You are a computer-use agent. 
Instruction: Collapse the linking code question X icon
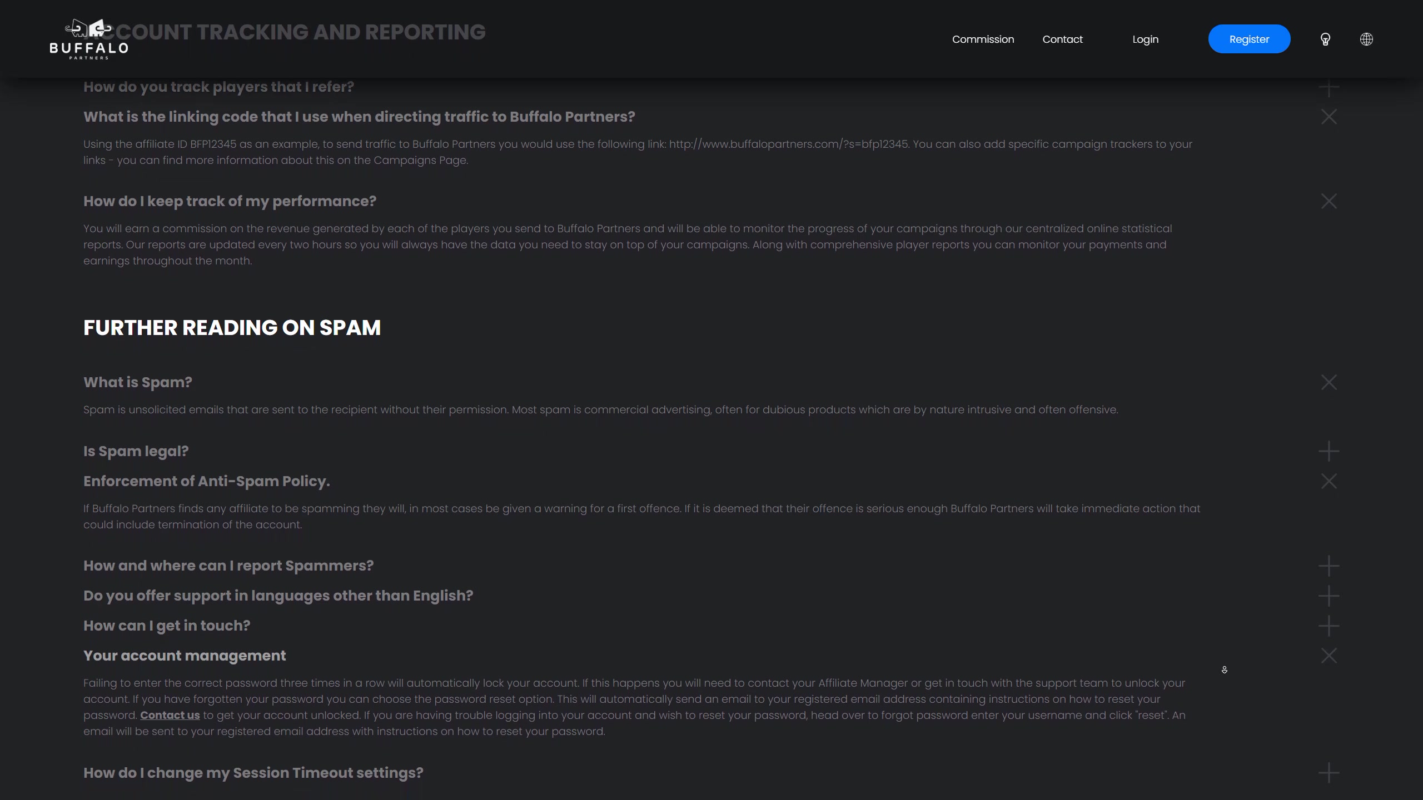(1329, 117)
